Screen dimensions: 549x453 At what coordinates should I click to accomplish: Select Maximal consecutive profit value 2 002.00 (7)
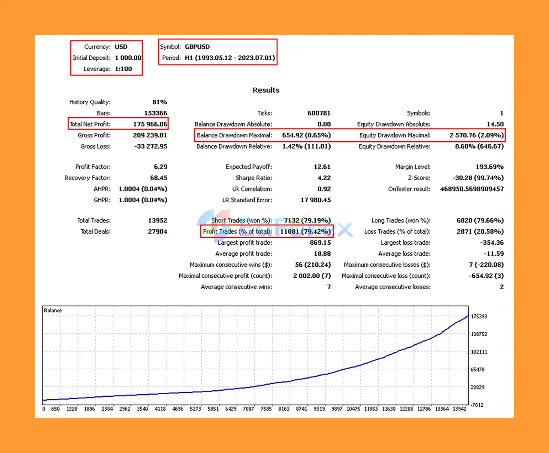312,276
